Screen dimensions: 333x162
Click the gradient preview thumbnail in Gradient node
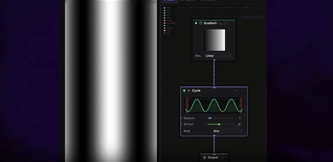point(214,40)
